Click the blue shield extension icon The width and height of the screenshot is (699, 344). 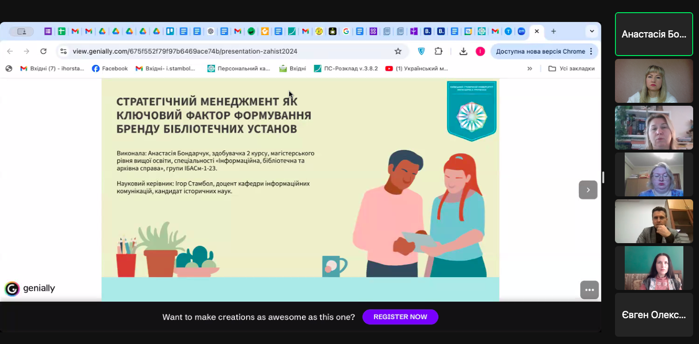click(x=422, y=51)
